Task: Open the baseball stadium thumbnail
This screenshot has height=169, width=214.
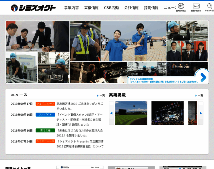Action: 131,113
